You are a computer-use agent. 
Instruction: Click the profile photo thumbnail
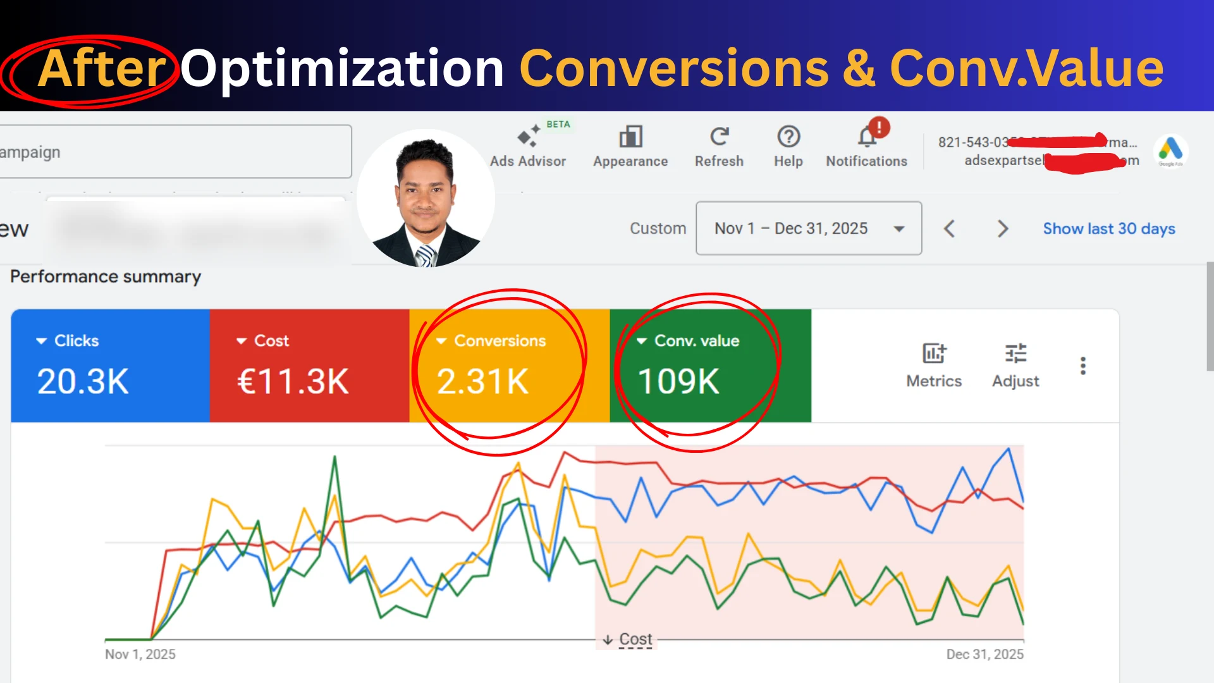click(x=426, y=198)
